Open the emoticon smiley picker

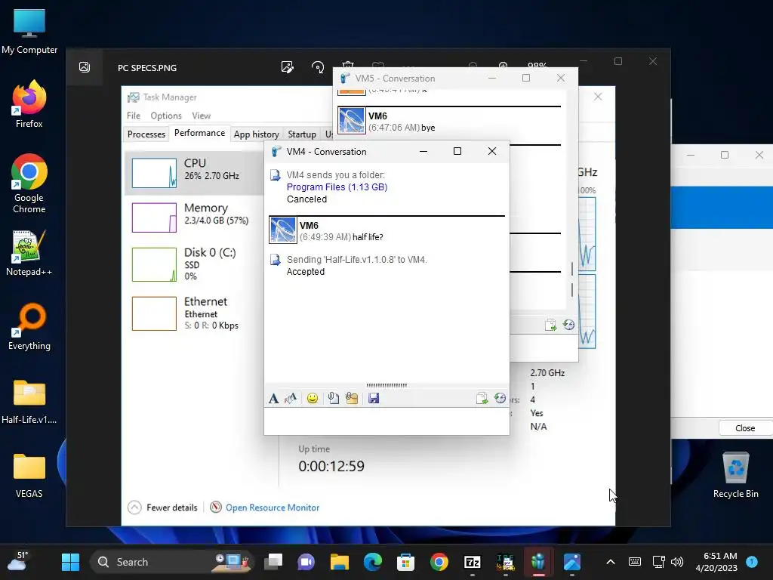pos(312,399)
